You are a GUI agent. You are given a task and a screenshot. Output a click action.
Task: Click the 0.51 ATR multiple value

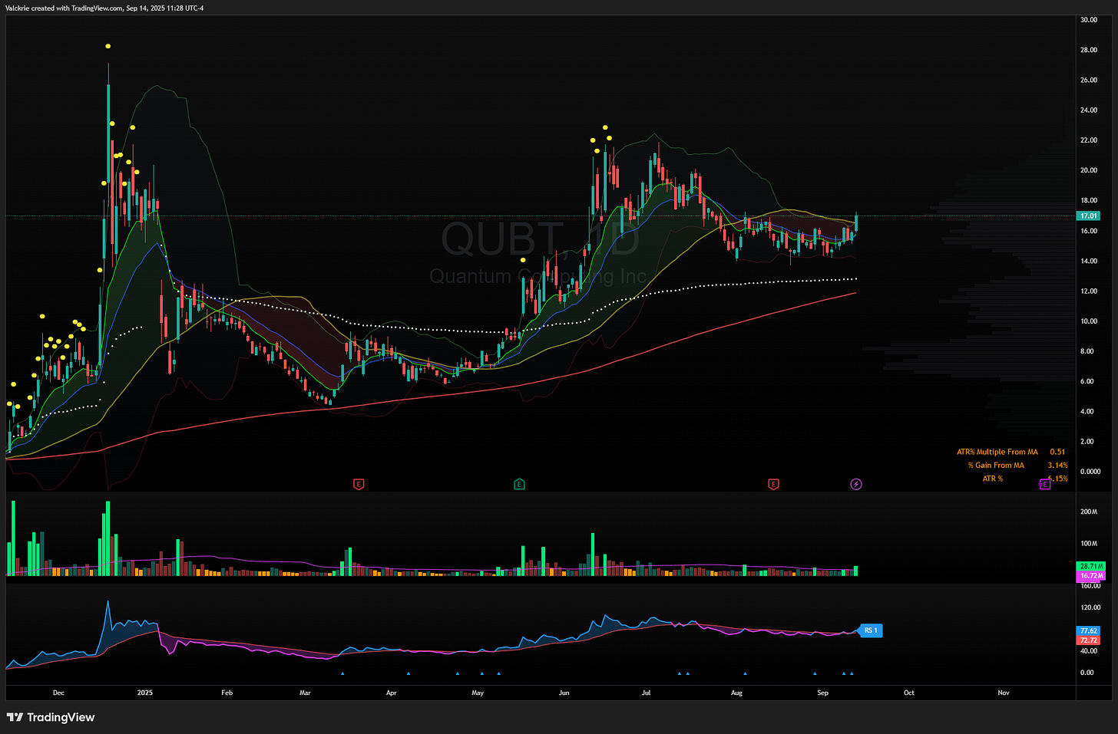(1057, 452)
